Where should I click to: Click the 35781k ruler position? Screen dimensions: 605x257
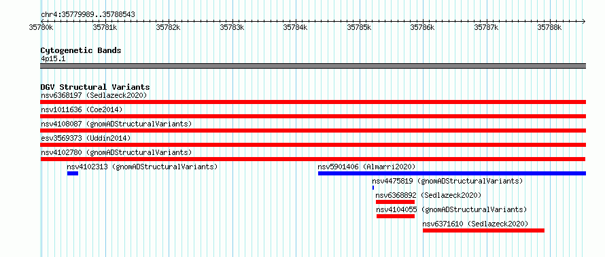[x=105, y=27]
